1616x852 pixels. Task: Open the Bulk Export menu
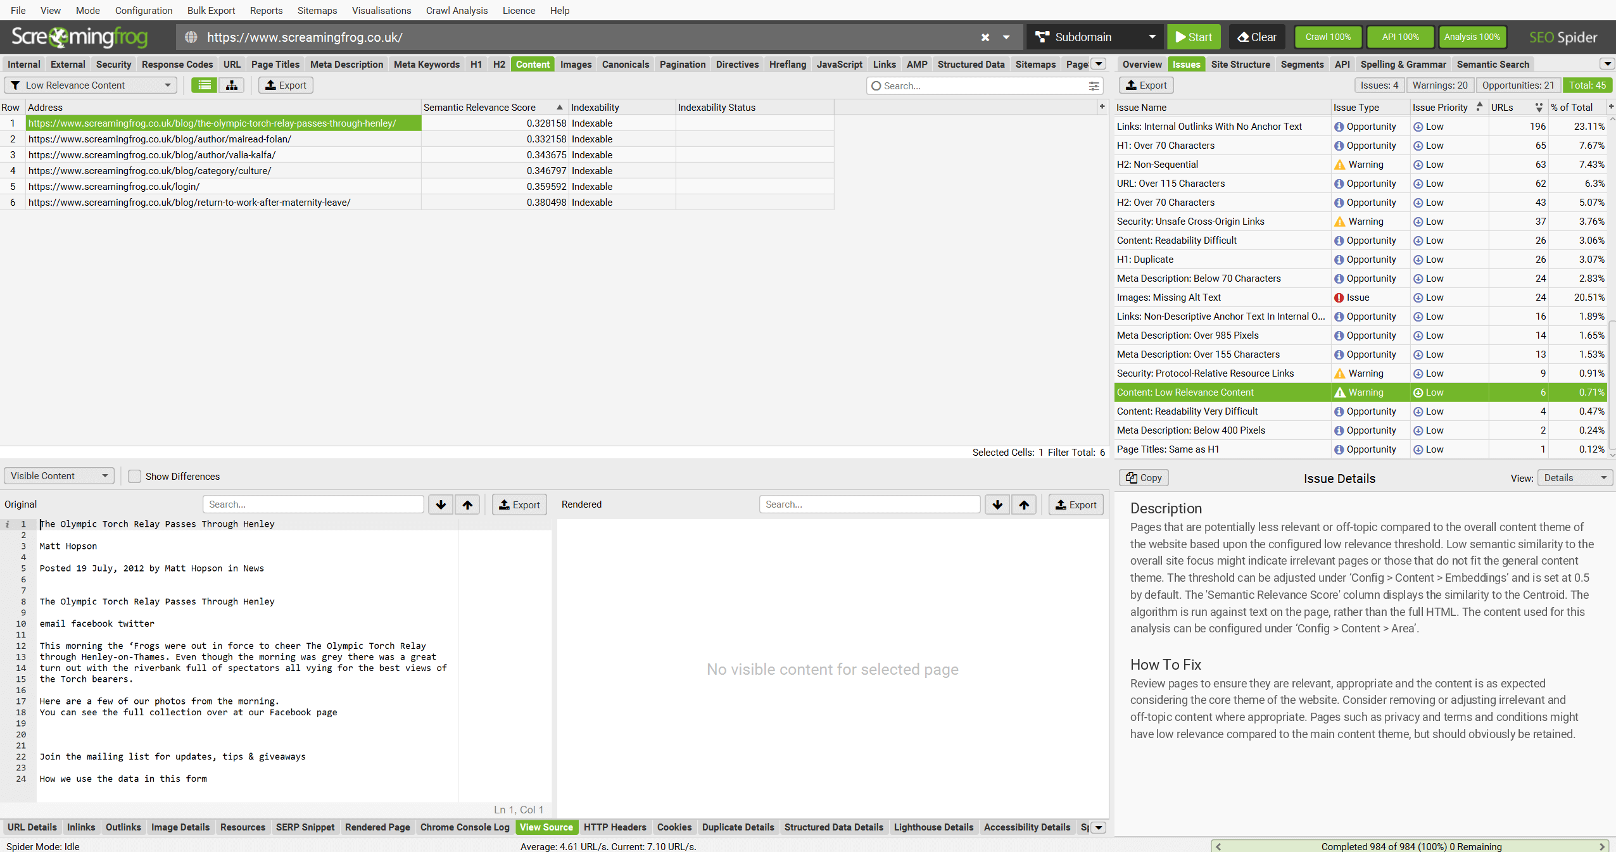click(211, 10)
